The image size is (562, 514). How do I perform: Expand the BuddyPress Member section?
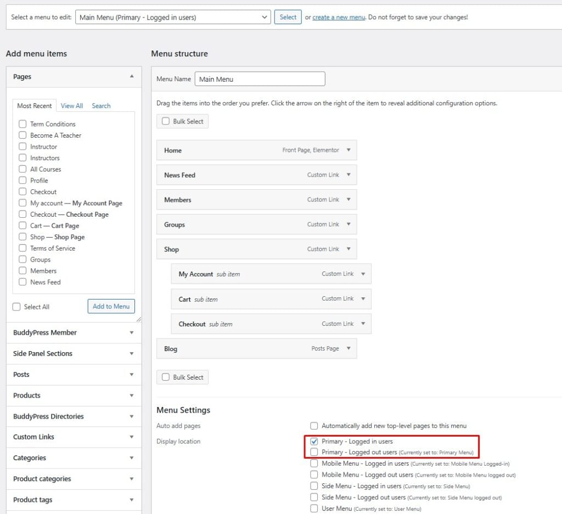coord(132,332)
